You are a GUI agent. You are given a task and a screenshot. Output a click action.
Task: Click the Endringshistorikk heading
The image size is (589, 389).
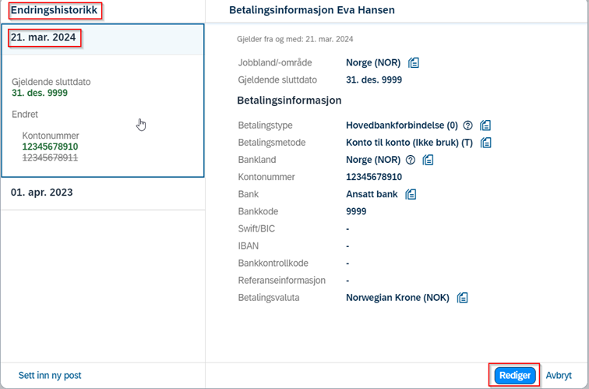54,10
